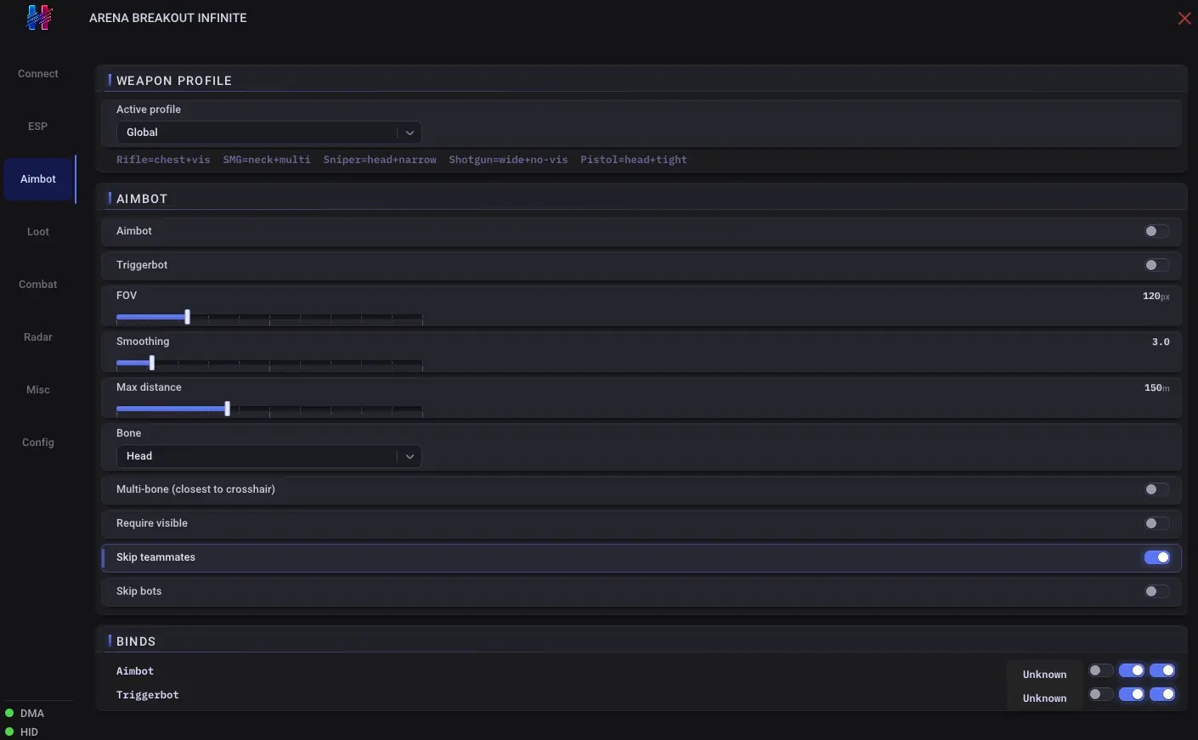This screenshot has width=1198, height=740.
Task: Click the Unknown key bind for Triggerbot
Action: click(x=1044, y=698)
